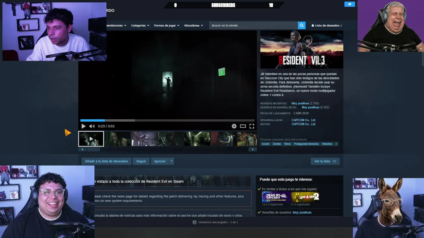This screenshot has height=238, width=424.
Task: Select the second thumbnail showing a woman's face
Action: click(118, 139)
